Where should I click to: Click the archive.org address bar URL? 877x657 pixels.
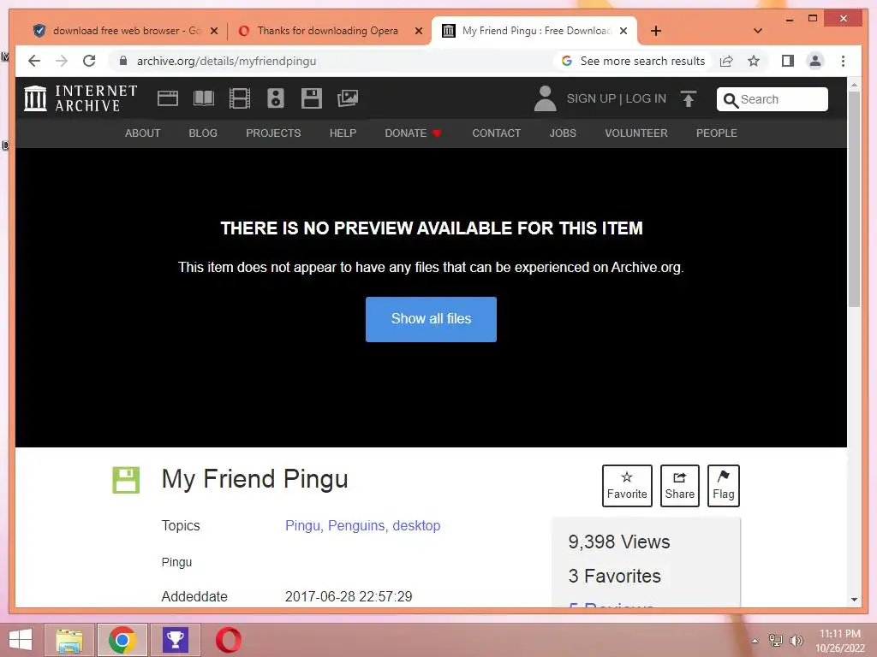[226, 61]
